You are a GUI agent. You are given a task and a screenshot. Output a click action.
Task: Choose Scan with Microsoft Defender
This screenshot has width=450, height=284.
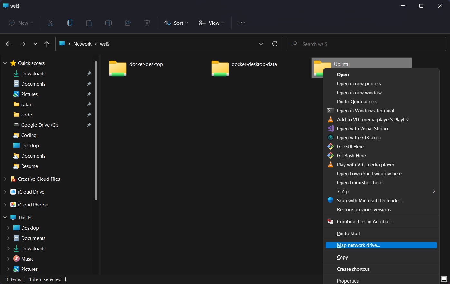coord(381,201)
